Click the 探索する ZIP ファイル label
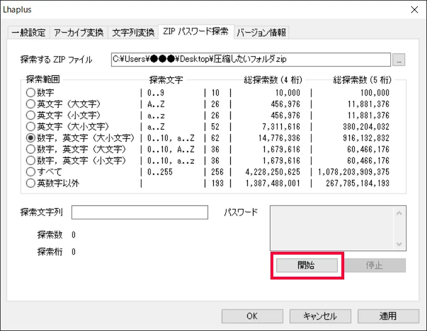Screen dimensions: 427x331 (x=56, y=59)
